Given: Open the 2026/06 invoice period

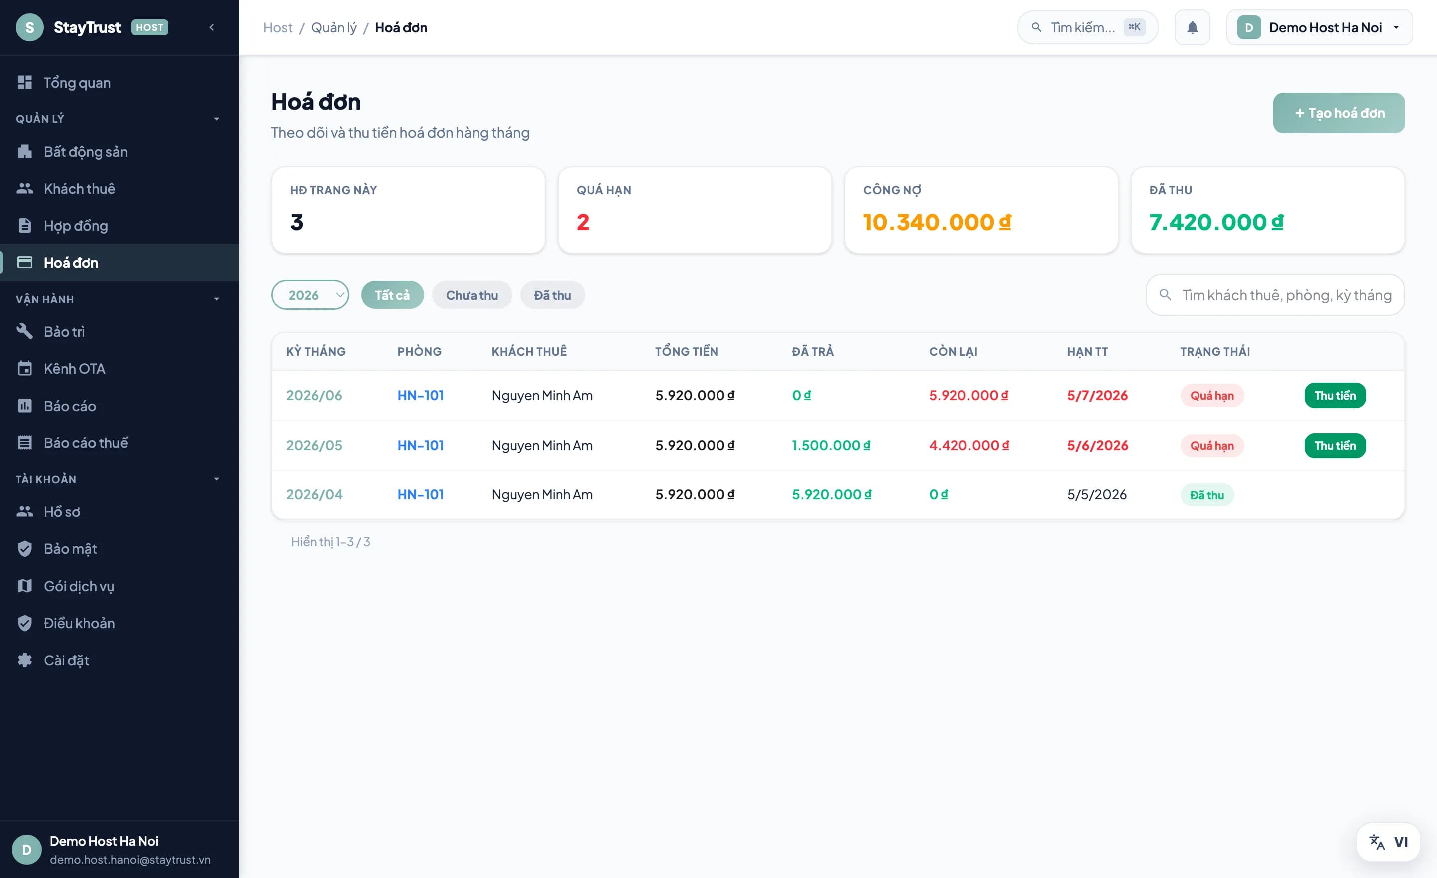Looking at the screenshot, I should coord(314,395).
